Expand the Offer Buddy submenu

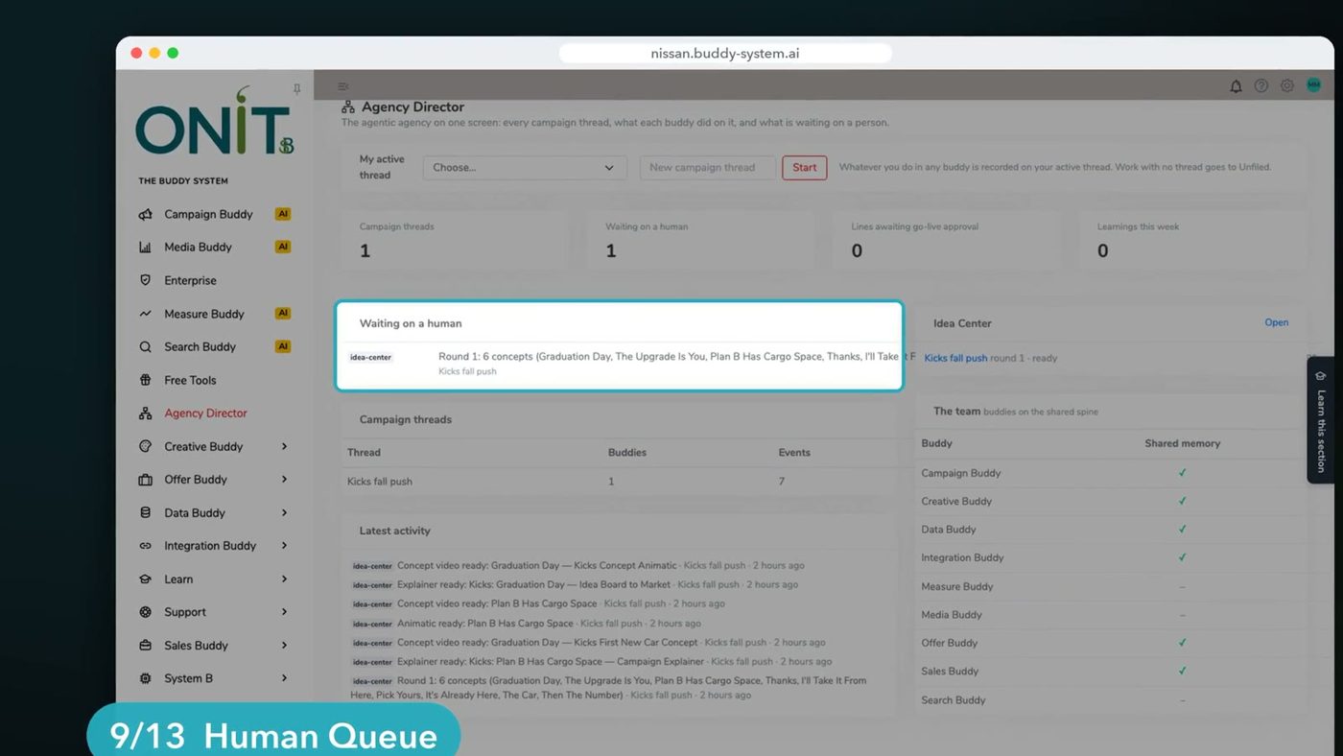284,480
